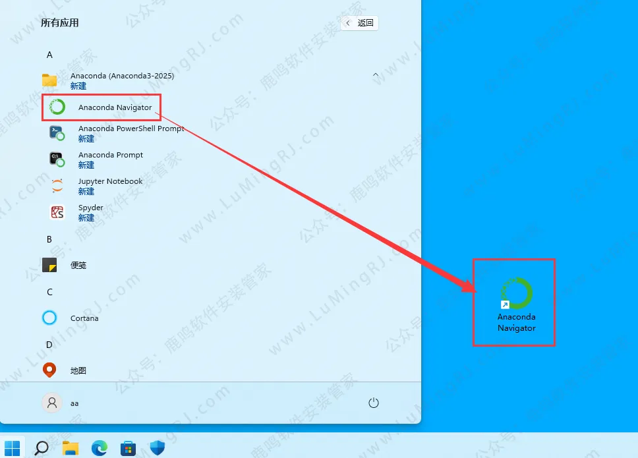This screenshot has height=458, width=638.
Task: Open the taskbar search magnifier
Action: 42,448
